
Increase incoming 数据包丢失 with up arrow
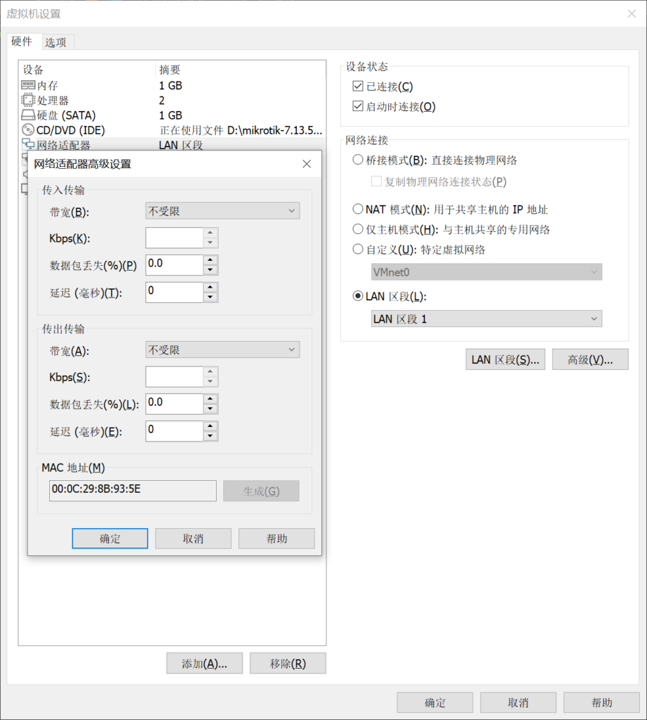pos(210,260)
